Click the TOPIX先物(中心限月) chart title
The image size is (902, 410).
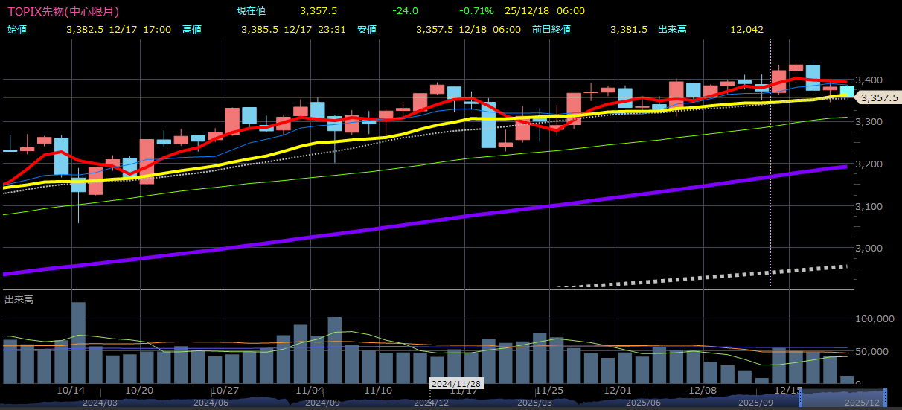(63, 11)
